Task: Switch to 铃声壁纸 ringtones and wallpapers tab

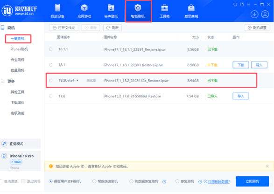Action: pyautogui.click(x=111, y=11)
